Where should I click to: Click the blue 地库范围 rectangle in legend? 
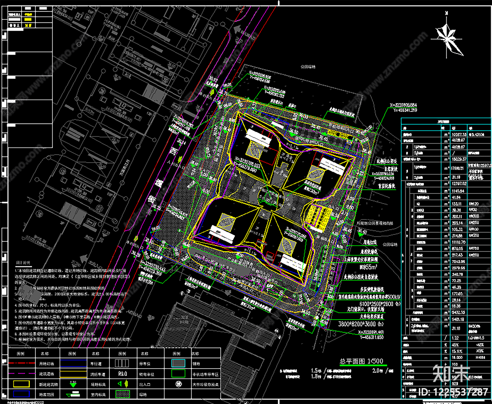(x=22, y=394)
